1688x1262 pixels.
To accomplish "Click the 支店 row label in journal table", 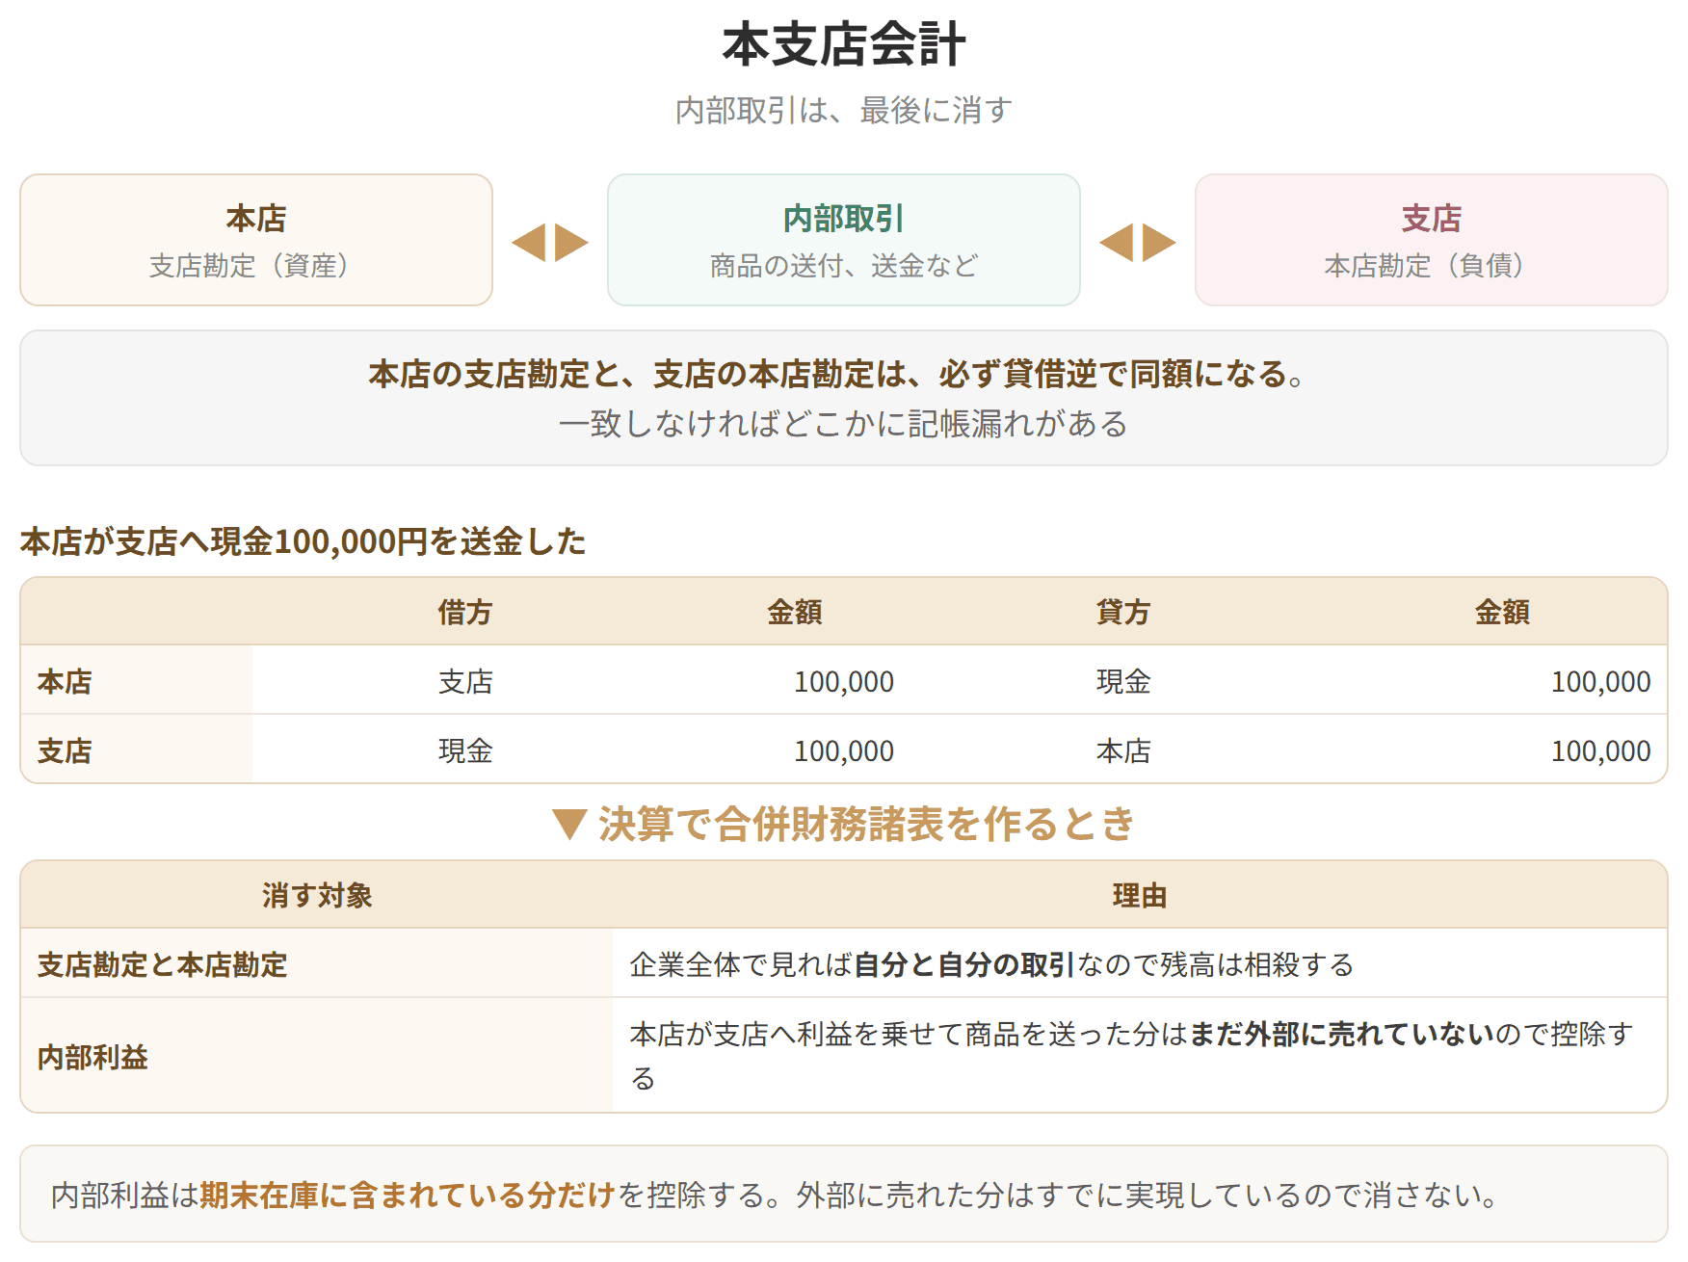I will (x=65, y=750).
